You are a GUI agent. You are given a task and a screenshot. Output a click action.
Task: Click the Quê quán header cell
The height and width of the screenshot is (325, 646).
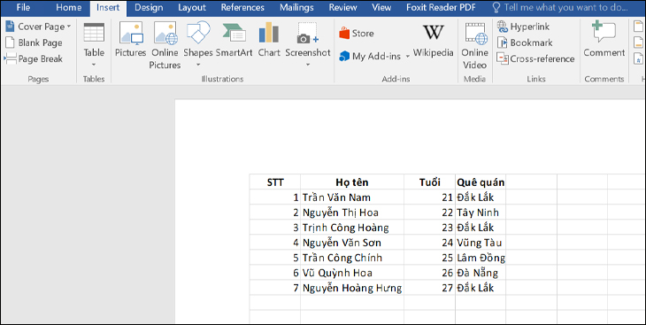[x=481, y=182]
